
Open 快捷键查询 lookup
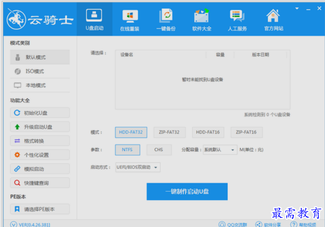[40, 183]
